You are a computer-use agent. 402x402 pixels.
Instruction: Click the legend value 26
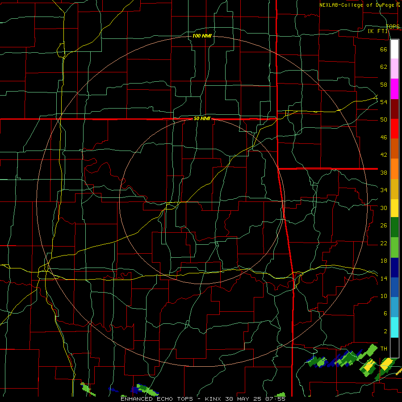pyautogui.click(x=384, y=226)
